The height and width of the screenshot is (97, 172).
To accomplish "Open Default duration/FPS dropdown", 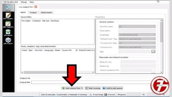I will [138, 70].
